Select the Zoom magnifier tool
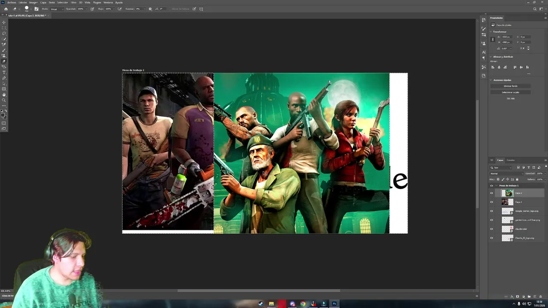Image resolution: width=548 pixels, height=308 pixels. [4, 100]
